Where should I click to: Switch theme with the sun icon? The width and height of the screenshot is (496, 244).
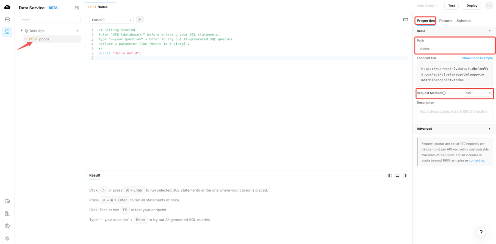pos(7,238)
